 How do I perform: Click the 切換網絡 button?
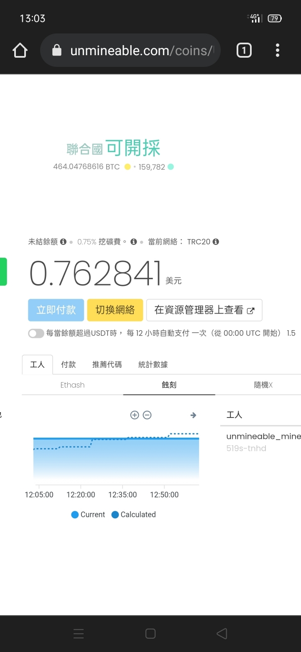pyautogui.click(x=115, y=310)
